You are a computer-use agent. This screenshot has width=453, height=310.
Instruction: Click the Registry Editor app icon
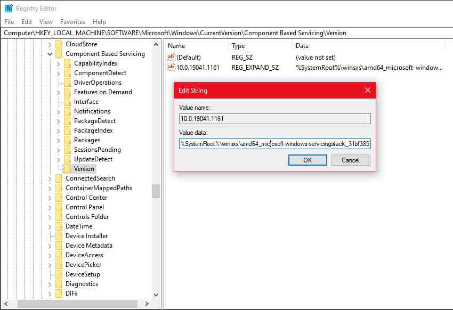[x=9, y=9]
